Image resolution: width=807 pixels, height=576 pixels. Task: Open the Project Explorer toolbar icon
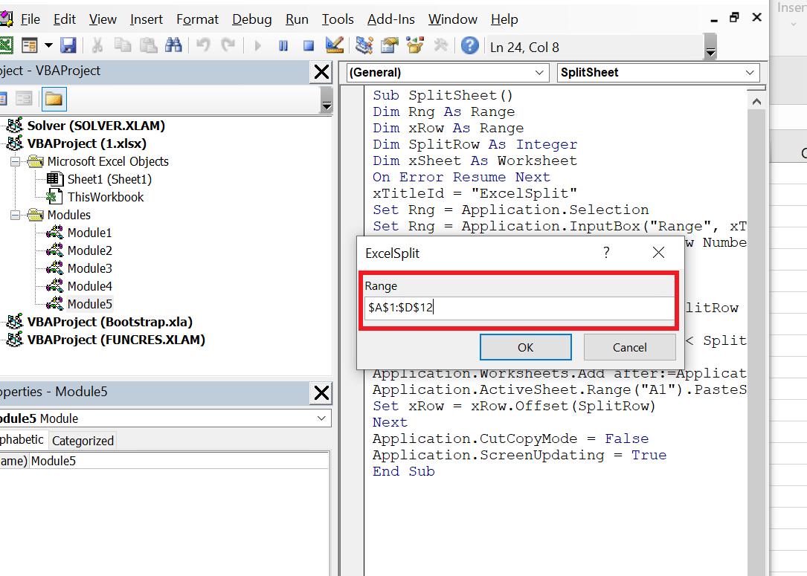coord(364,46)
